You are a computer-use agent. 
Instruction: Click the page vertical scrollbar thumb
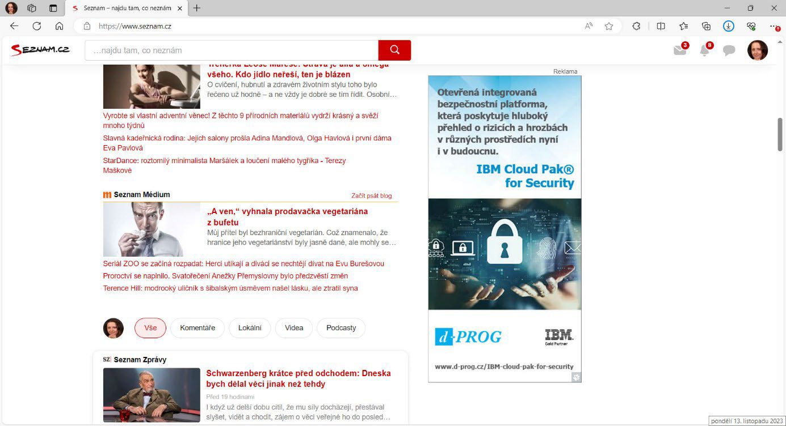[x=780, y=134]
